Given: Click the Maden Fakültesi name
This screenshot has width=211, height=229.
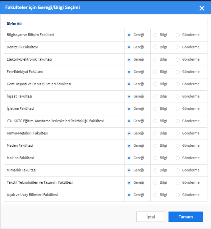Looking at the screenshot, I should [20, 145].
